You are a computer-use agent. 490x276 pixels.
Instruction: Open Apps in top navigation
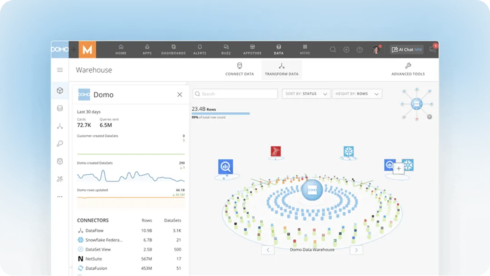click(x=147, y=49)
